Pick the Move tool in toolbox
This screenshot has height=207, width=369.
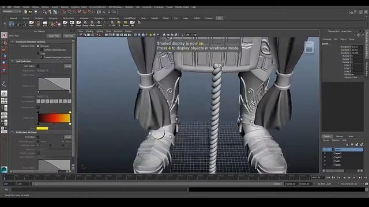coord(4,56)
